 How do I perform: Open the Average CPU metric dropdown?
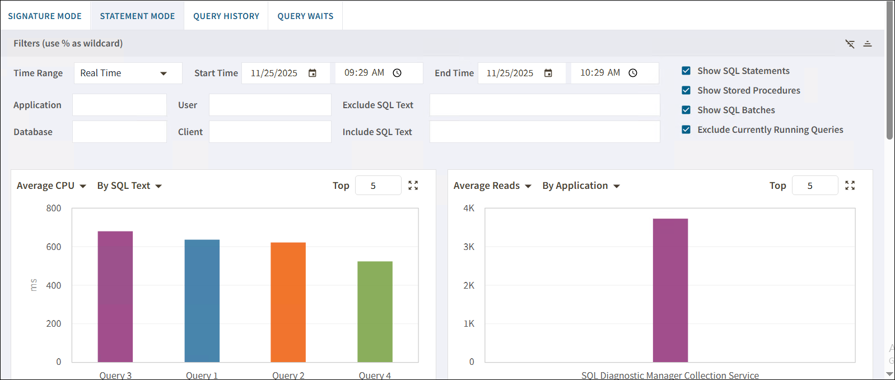[x=52, y=186]
